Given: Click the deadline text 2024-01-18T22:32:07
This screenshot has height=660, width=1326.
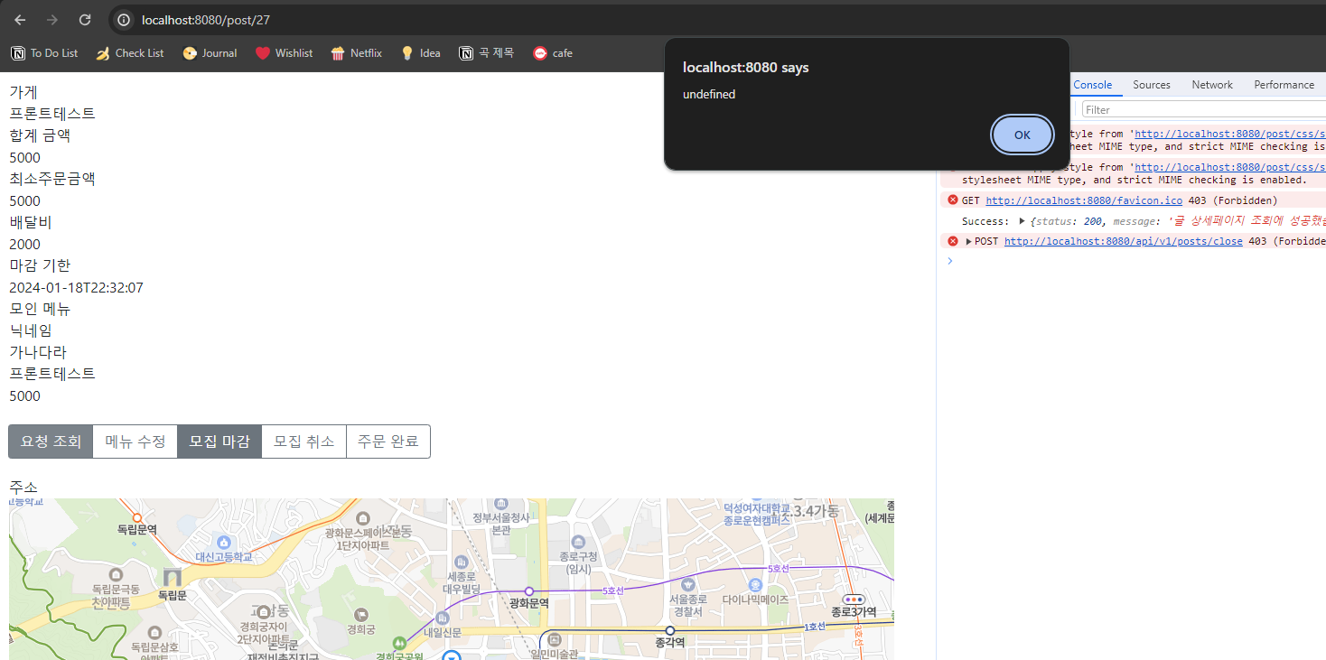Looking at the screenshot, I should pos(76,288).
